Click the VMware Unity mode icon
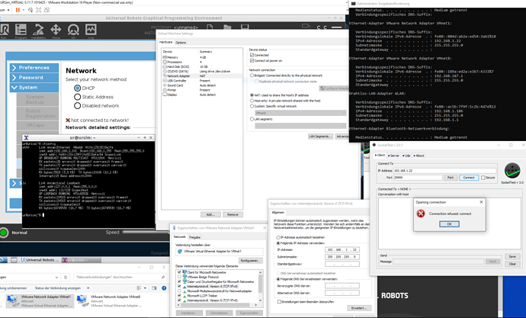This screenshot has width=526, height=318. (47, 10)
